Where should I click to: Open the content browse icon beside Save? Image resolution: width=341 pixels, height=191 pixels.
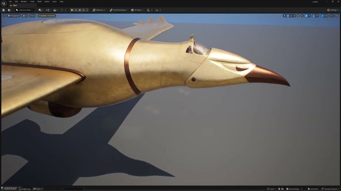(x=9, y=10)
